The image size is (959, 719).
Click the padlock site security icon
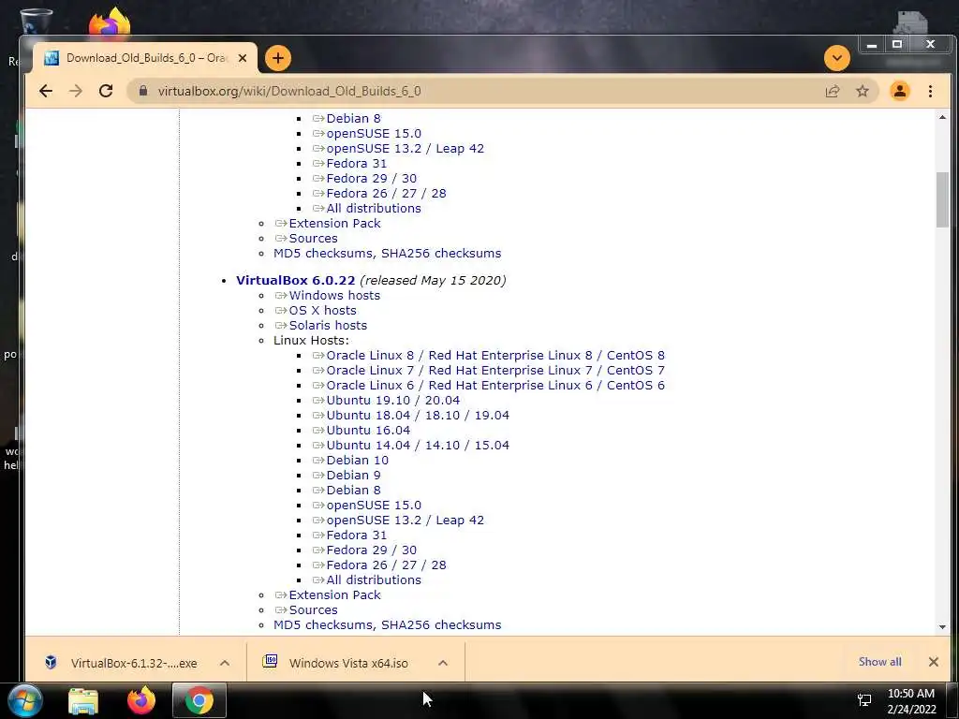pos(143,91)
